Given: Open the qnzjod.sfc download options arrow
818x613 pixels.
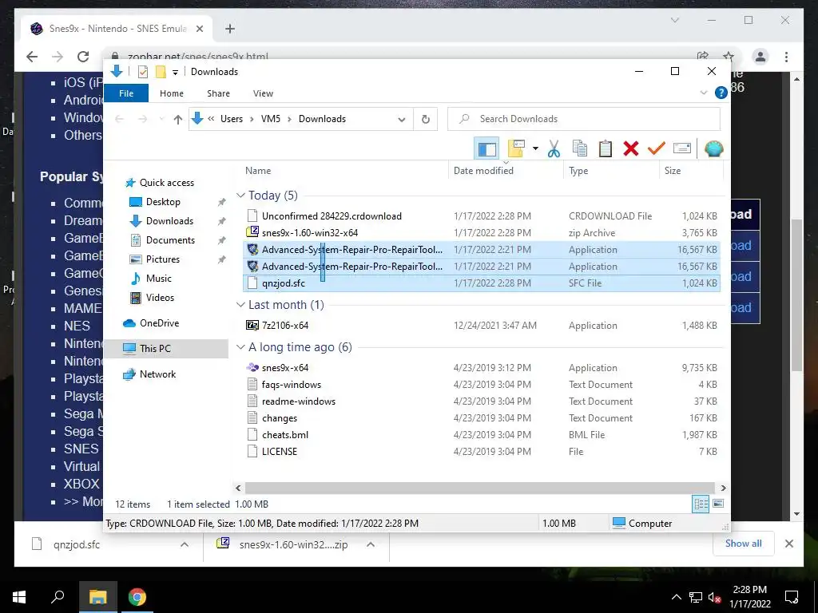Looking at the screenshot, I should tap(185, 544).
